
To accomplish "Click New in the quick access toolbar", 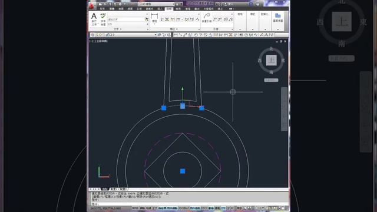I will [x=100, y=4].
